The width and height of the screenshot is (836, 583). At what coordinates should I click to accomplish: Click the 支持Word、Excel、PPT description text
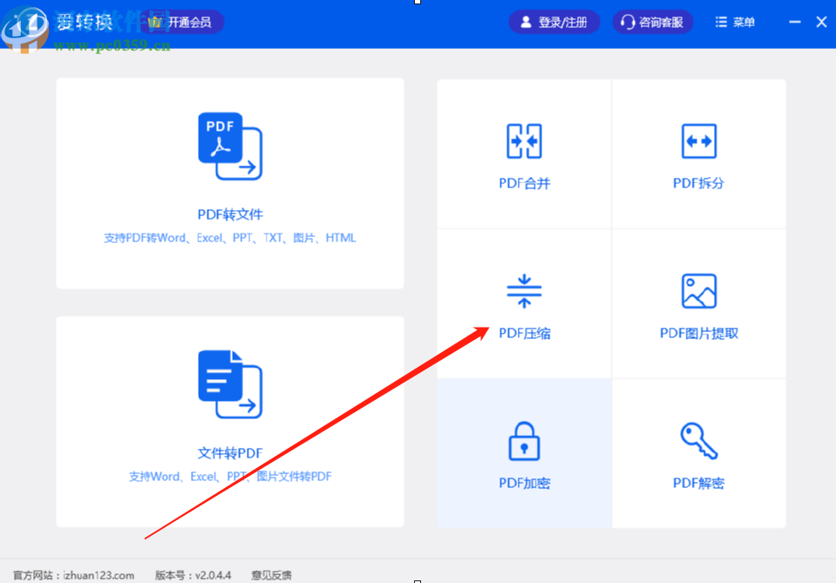tap(230, 477)
